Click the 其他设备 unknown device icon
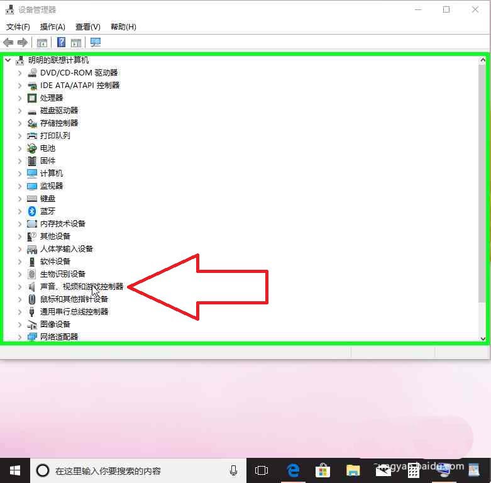This screenshot has height=483, width=491. pos(32,236)
